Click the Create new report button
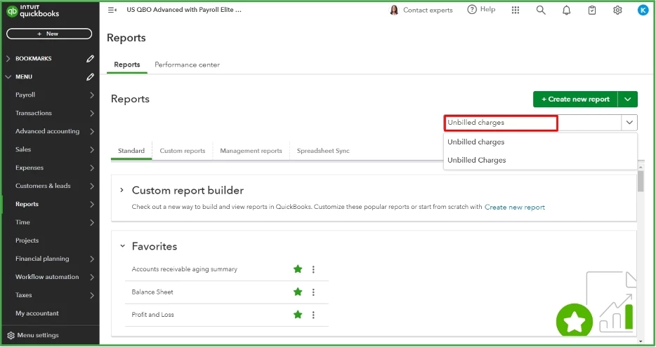 tap(575, 100)
